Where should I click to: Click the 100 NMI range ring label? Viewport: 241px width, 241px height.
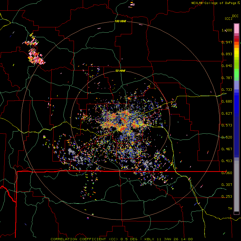(x=120, y=21)
